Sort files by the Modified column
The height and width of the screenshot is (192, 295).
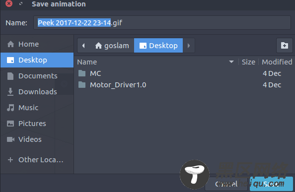point(277,62)
